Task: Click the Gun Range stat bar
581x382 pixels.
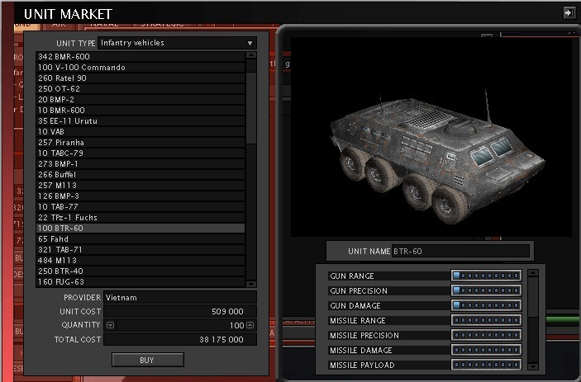Action: point(486,276)
